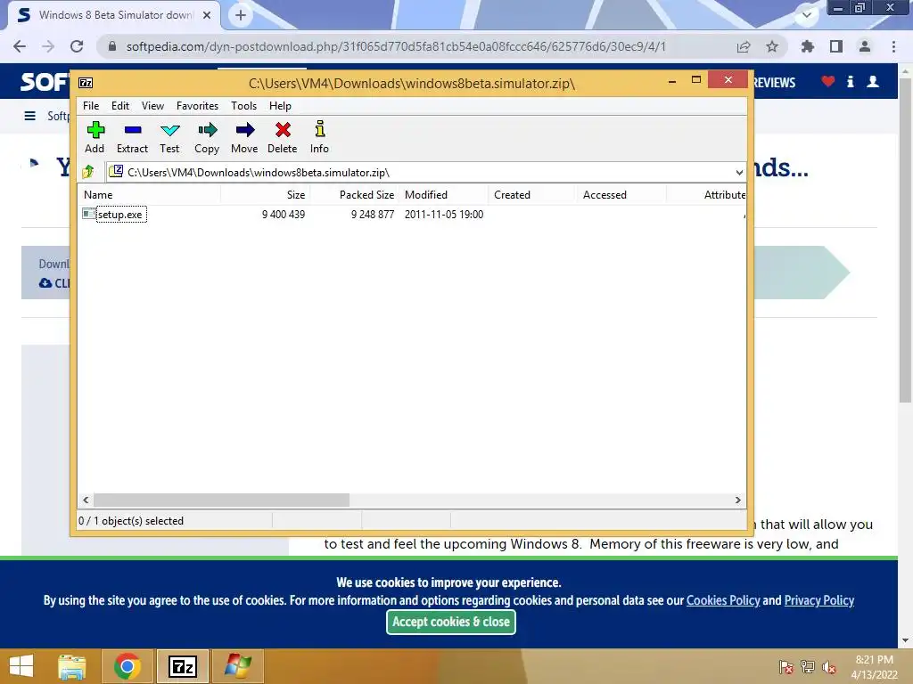Open the Chrome tab search dropdown
The width and height of the screenshot is (913, 684).
click(x=806, y=14)
